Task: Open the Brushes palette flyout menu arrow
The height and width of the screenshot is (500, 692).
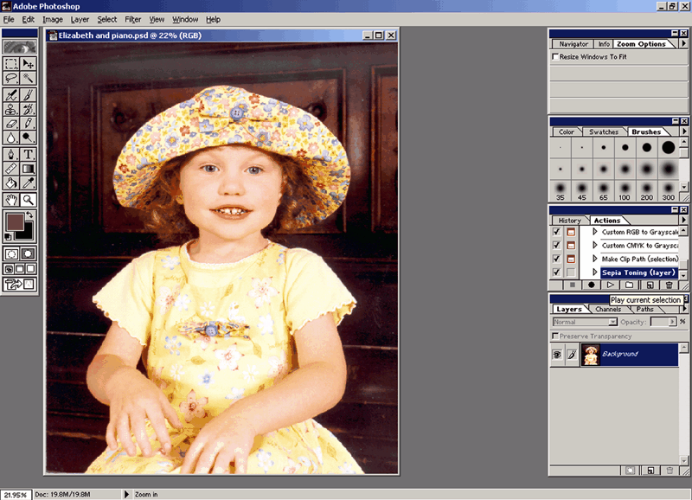Action: tap(684, 131)
